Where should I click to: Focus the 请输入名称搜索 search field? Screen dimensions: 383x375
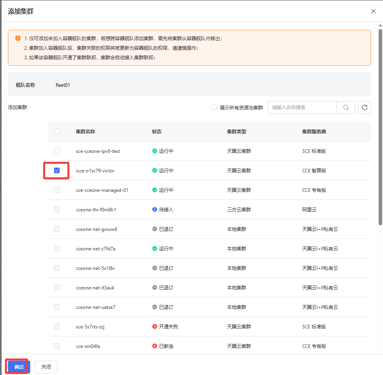point(302,107)
